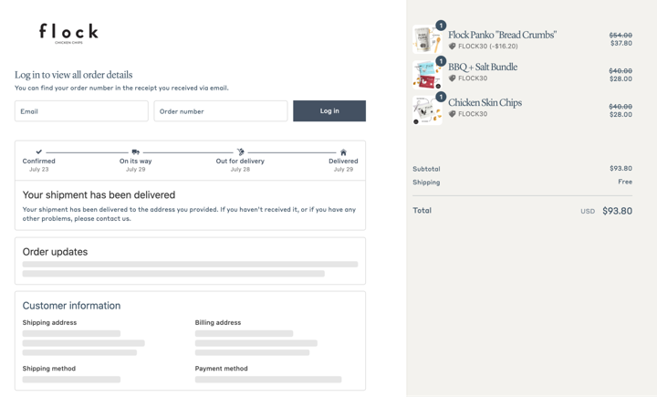Screen dimensions: 657x397
Task: Click quantity badge on Flock Panko thumbnail
Action: point(441,26)
